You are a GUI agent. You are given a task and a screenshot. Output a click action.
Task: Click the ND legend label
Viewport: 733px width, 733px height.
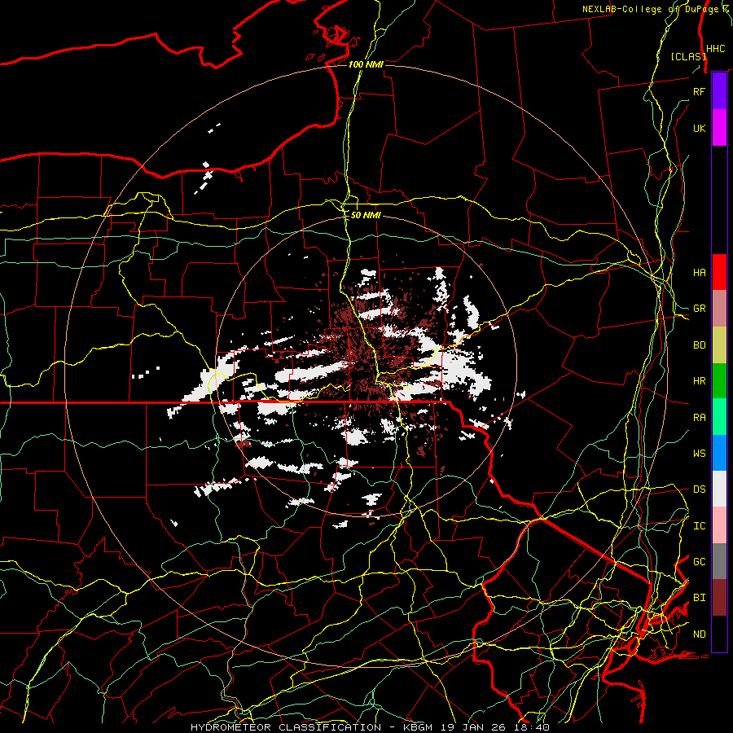699,634
